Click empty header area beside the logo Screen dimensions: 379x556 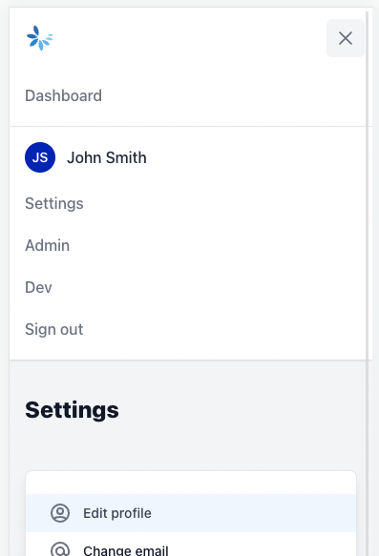click(x=188, y=38)
